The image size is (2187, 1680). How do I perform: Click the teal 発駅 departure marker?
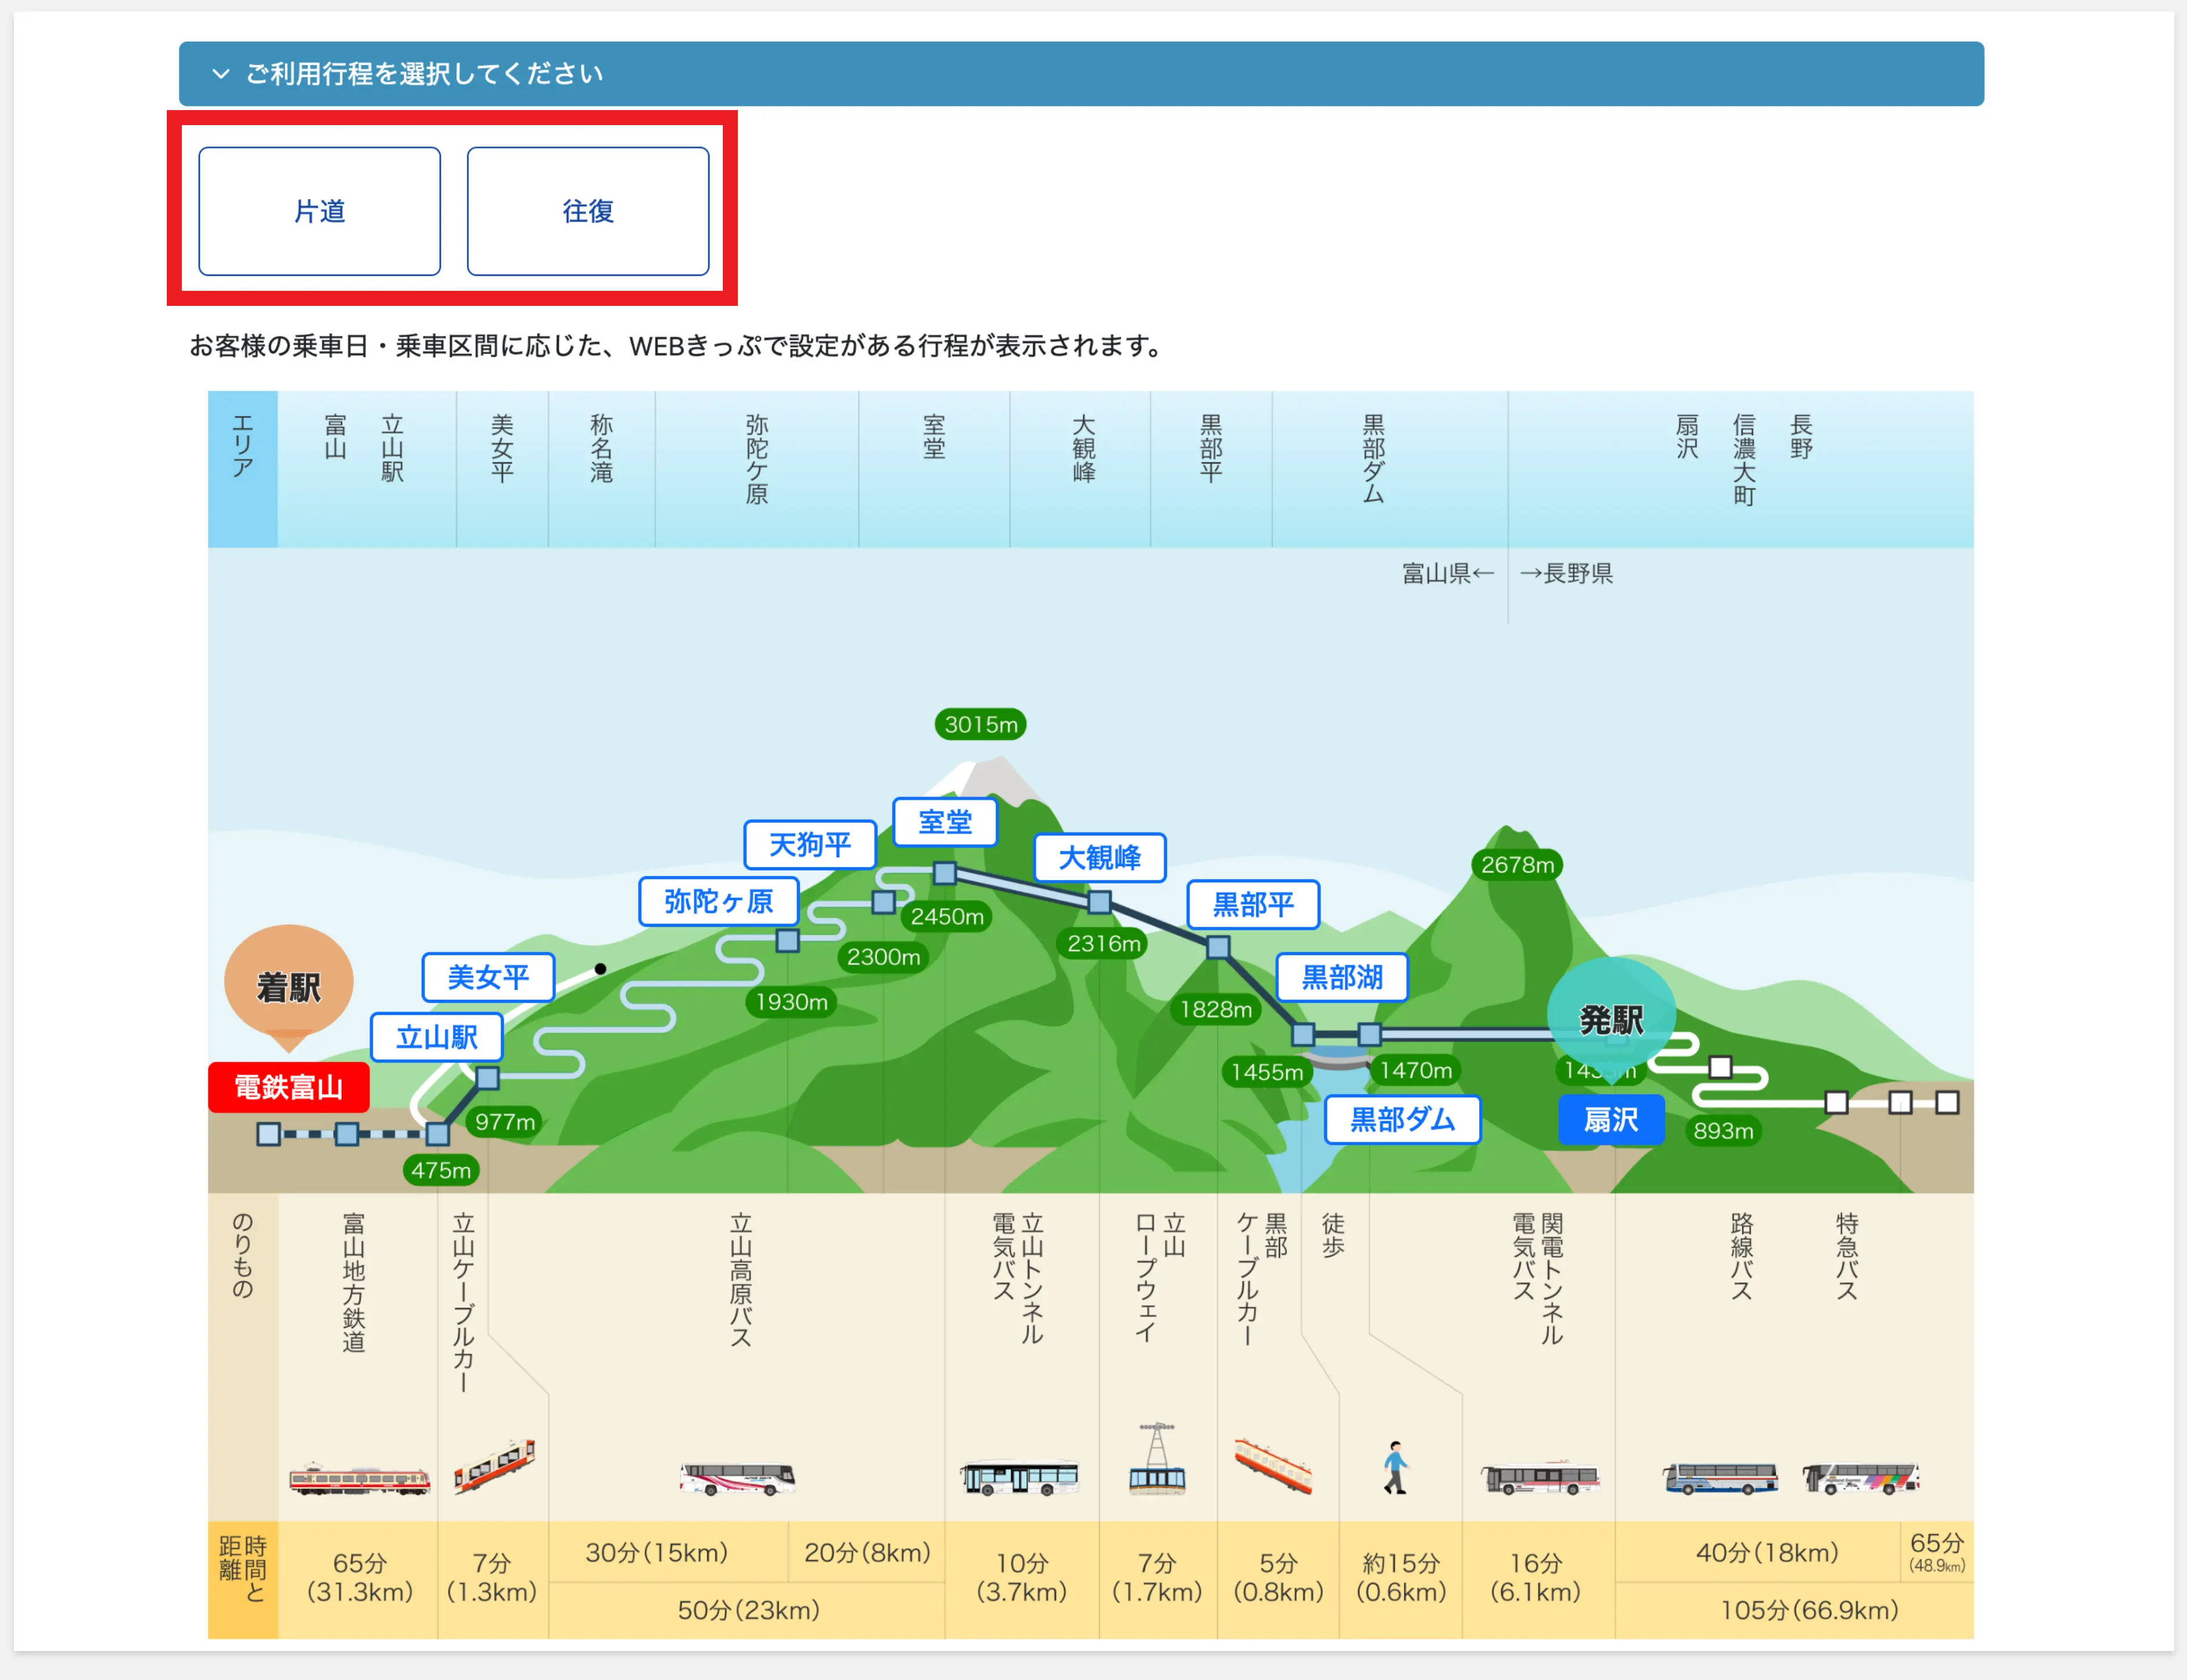(1610, 1018)
